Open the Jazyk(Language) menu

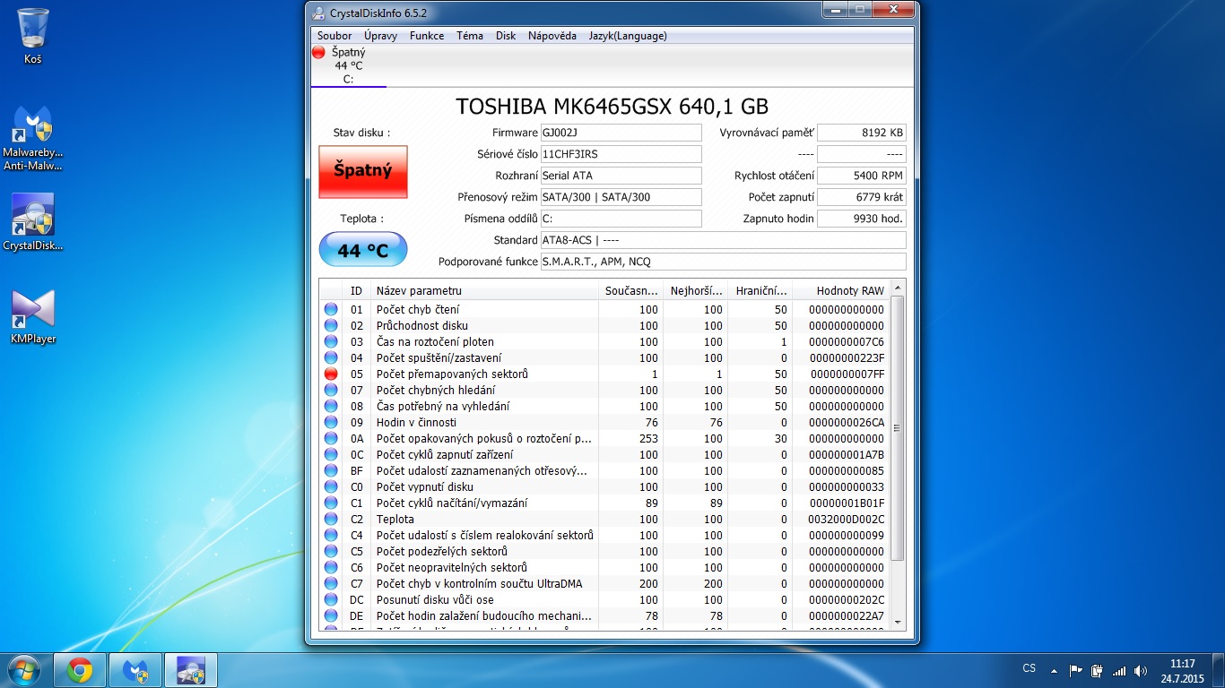click(628, 36)
